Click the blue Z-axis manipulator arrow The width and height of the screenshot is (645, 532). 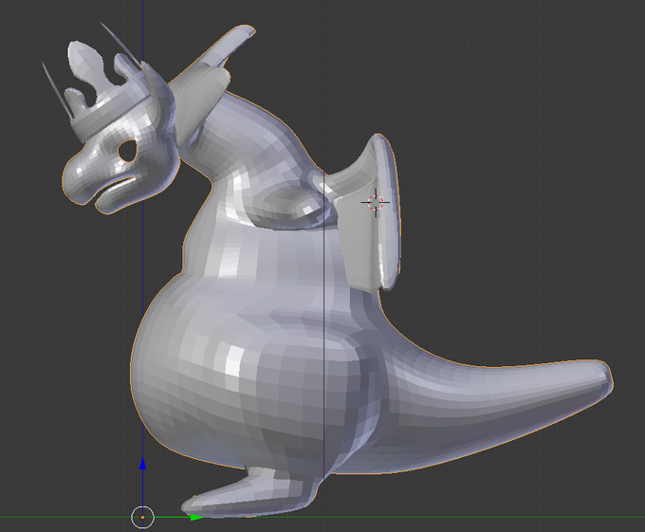tap(142, 464)
